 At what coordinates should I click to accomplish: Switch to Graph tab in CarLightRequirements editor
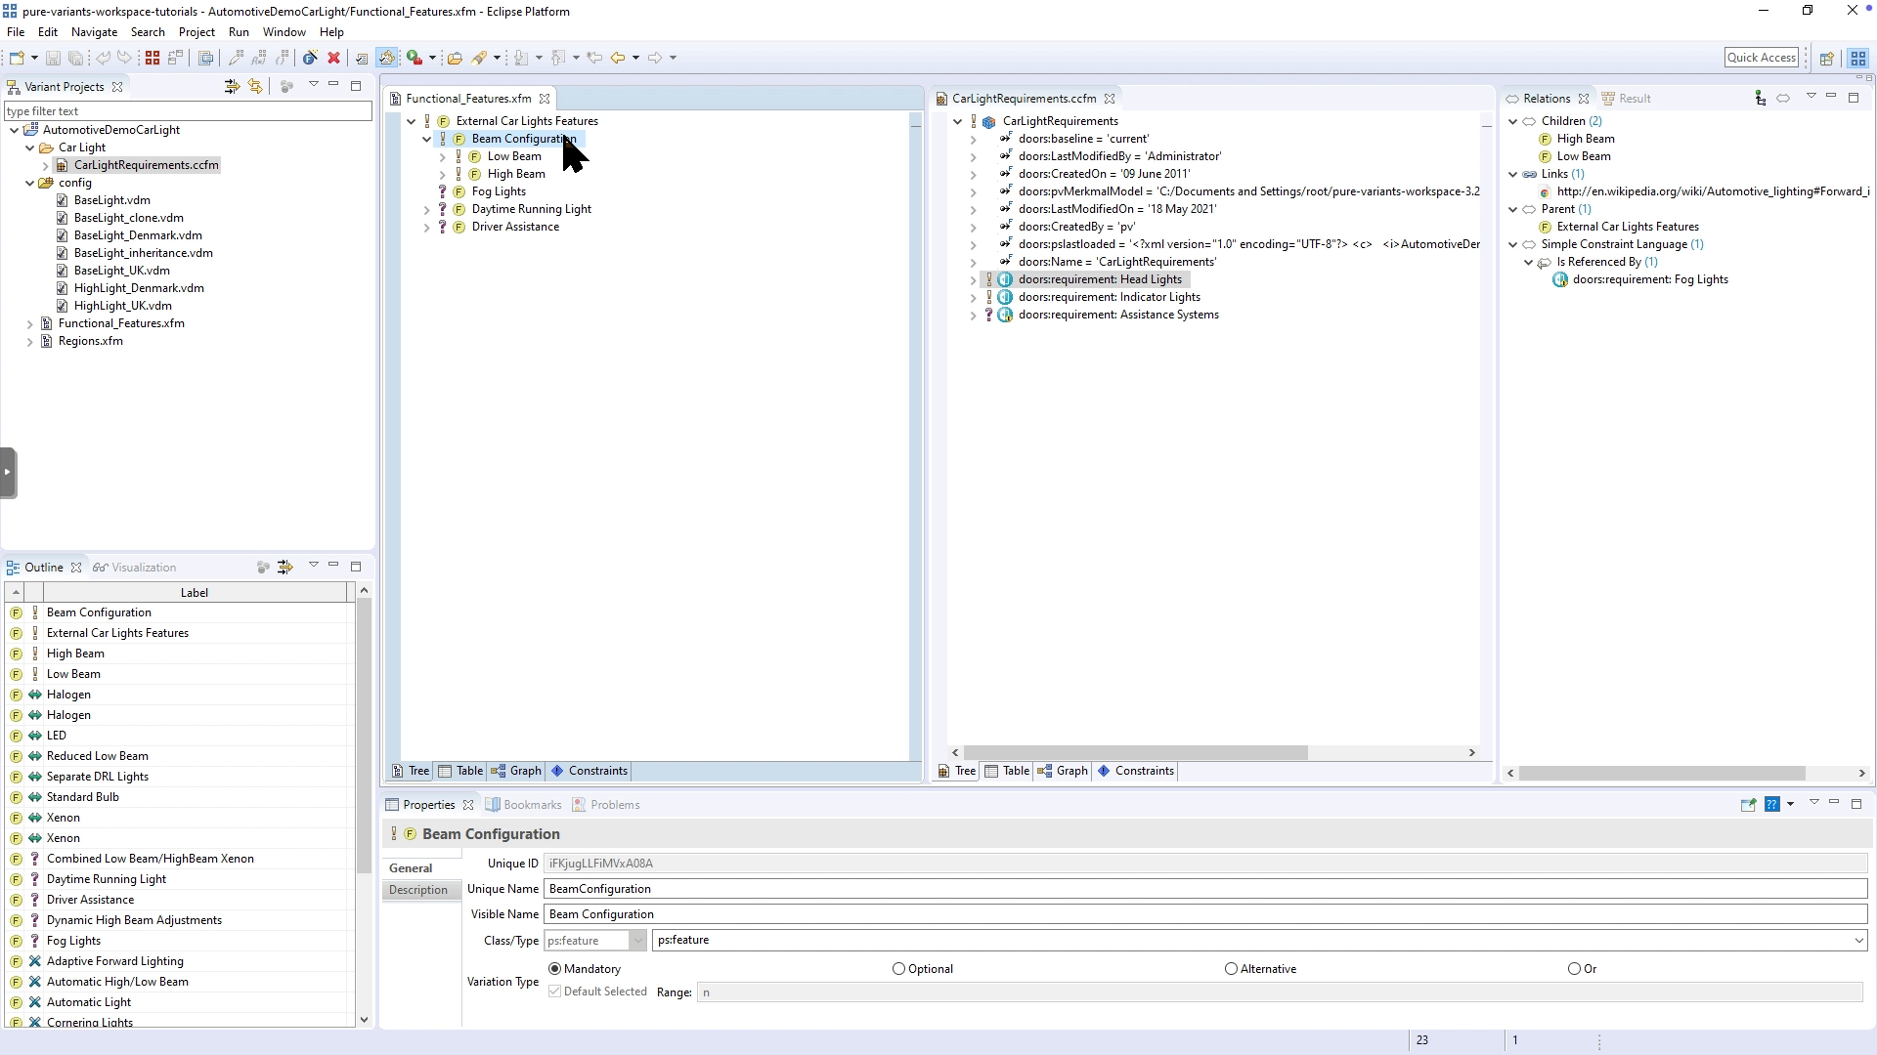click(1063, 771)
